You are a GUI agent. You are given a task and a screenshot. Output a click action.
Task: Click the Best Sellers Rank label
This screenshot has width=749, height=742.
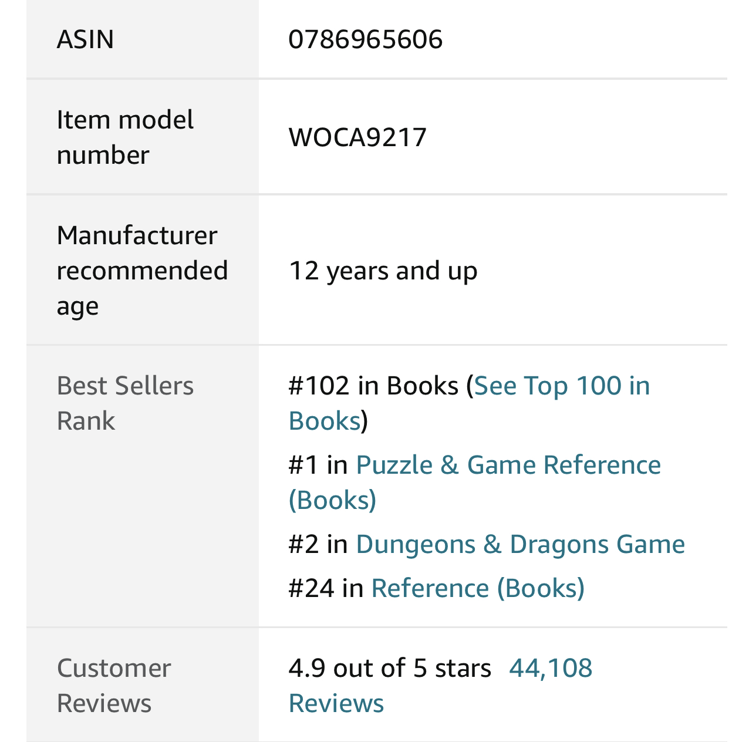point(125,403)
